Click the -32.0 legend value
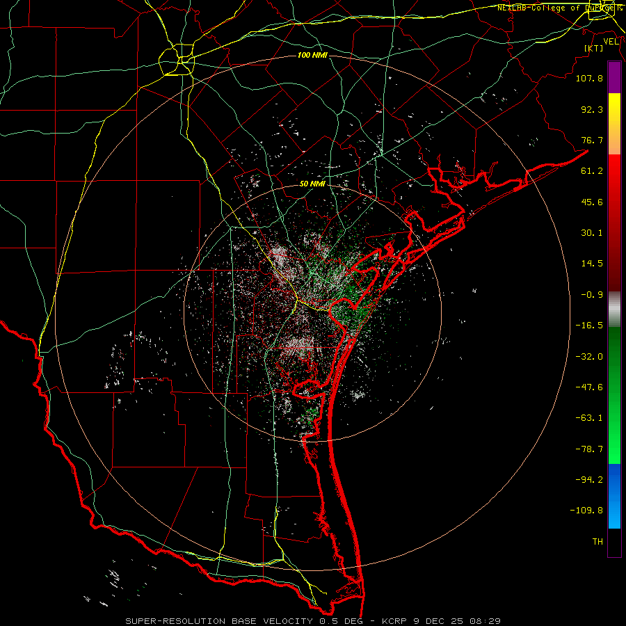The height and width of the screenshot is (626, 626). [589, 357]
